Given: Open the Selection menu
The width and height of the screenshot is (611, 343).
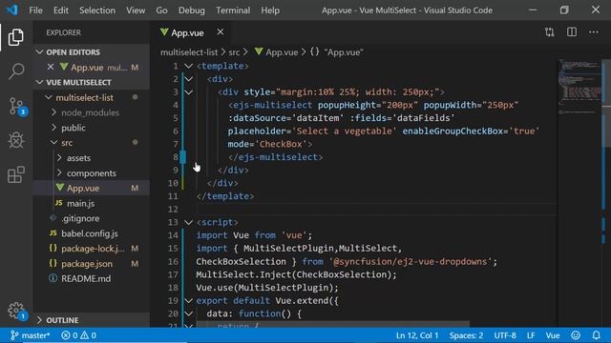Looking at the screenshot, I should point(97,10).
